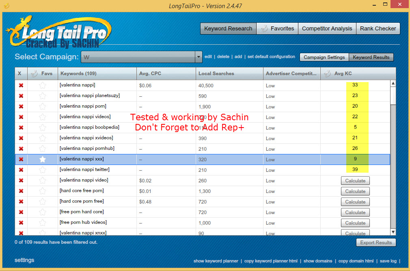Screen dimensions: 410x271
Task: Remove the valentina nappi boobpedia keyword
Action: (21, 128)
